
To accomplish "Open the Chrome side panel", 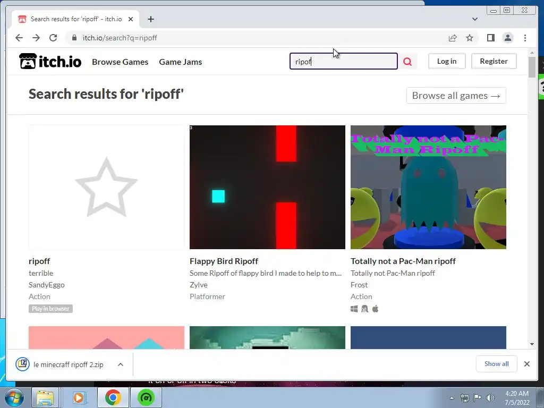I will [490, 38].
